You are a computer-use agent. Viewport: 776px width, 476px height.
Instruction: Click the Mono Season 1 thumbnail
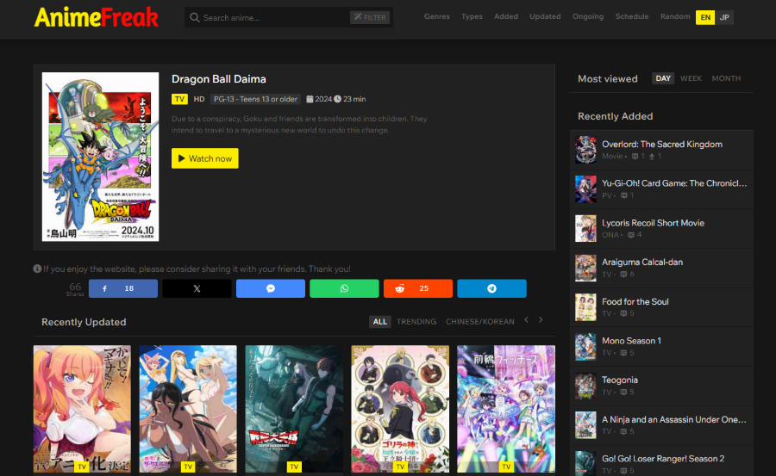click(585, 347)
